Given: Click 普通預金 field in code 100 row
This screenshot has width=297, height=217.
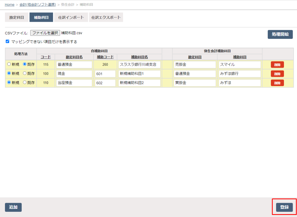Looking at the screenshot, I should (x=195, y=74).
